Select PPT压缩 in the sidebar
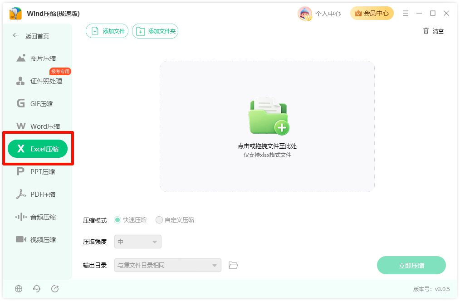The image size is (460, 301). [x=38, y=171]
